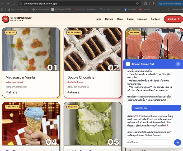Bookmark this page with star icon

[138, 4]
